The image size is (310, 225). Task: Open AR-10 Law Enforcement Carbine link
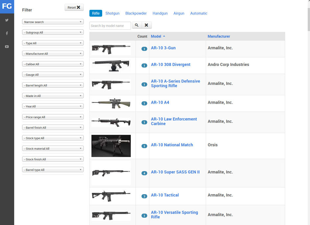[174, 121]
